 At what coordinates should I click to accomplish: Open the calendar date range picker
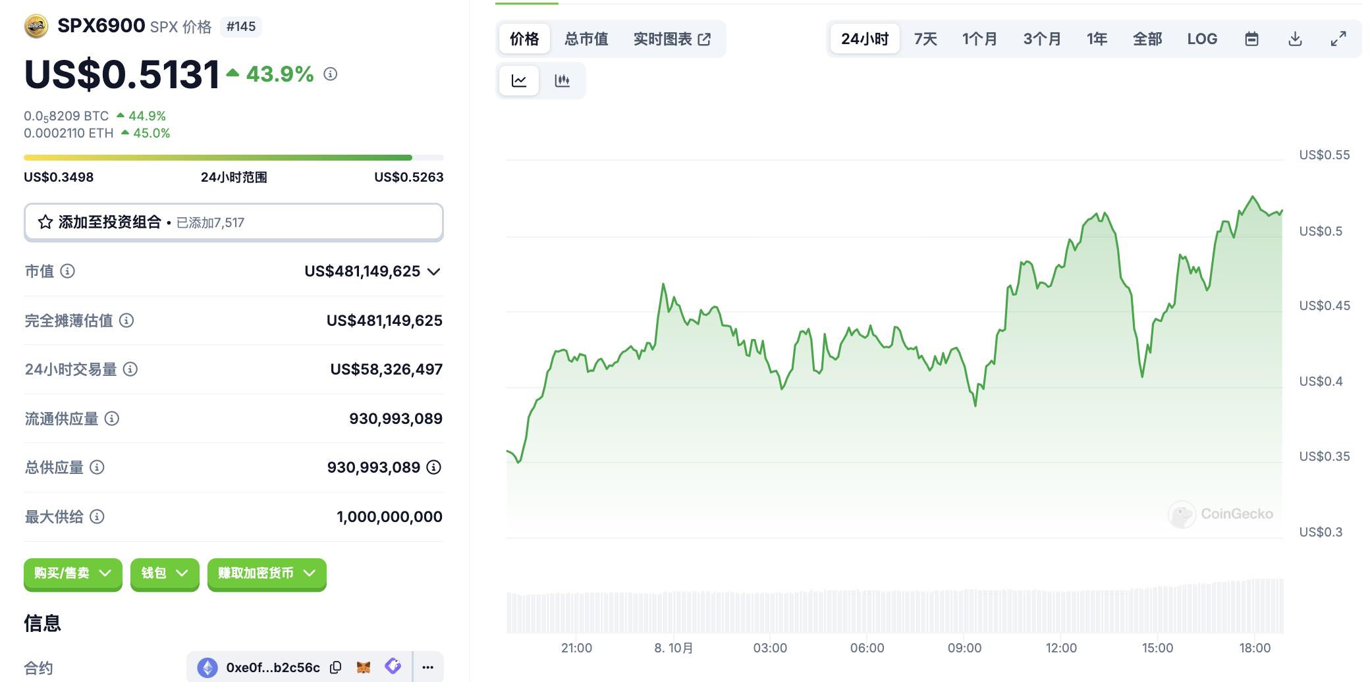[x=1251, y=39]
